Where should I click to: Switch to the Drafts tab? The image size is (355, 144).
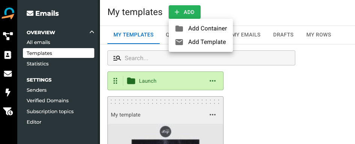[283, 35]
